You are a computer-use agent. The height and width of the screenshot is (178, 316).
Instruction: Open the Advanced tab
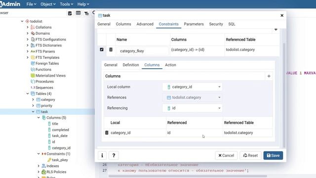[x=145, y=24]
